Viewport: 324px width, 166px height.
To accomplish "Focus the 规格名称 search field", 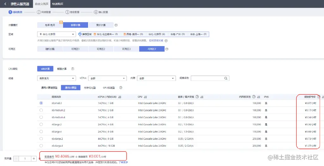I will tap(210, 78).
